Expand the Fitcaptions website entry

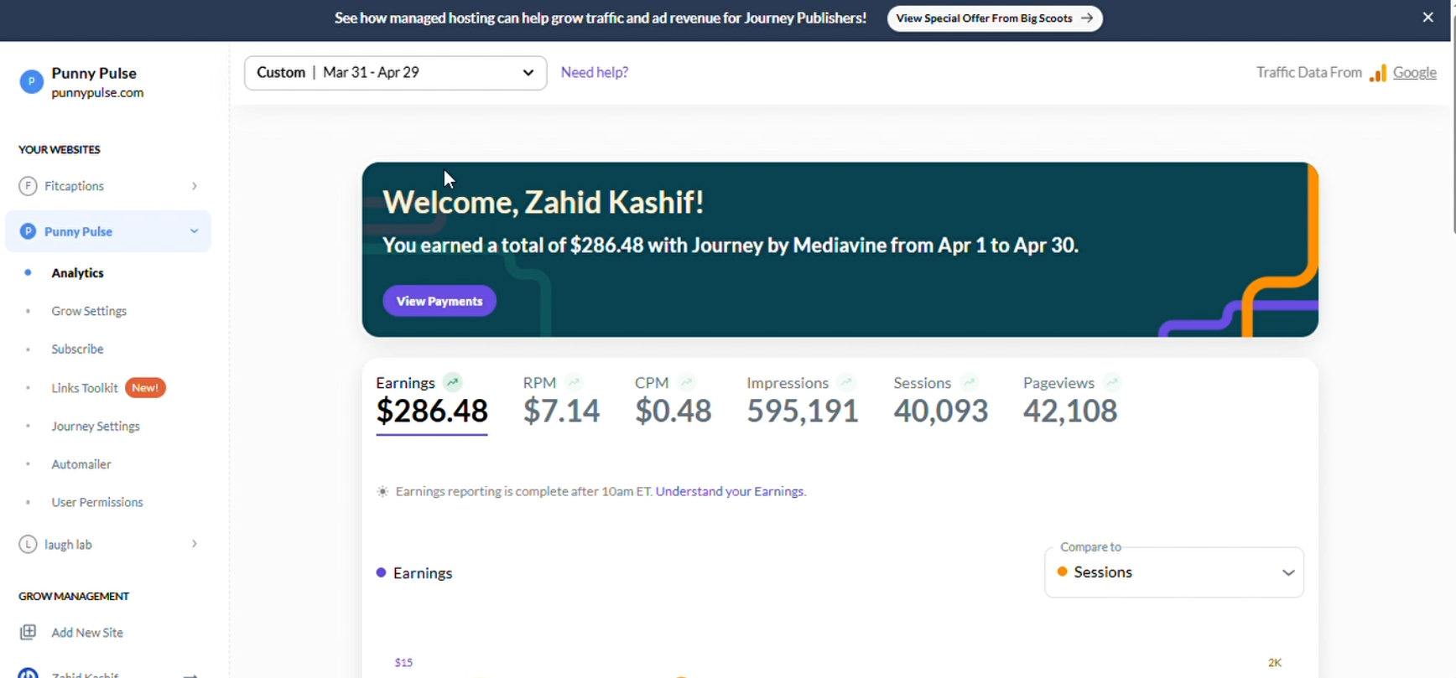(195, 186)
